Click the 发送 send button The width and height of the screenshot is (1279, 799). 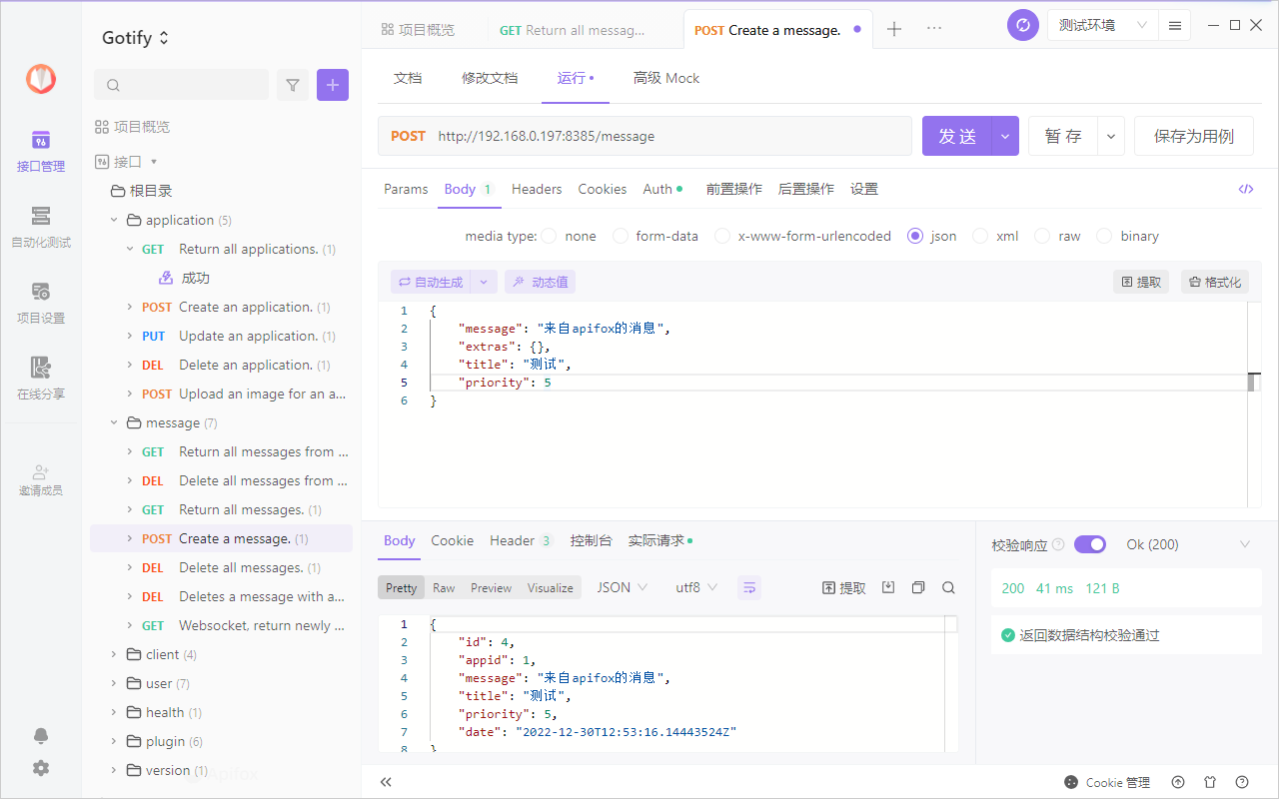[x=957, y=136]
